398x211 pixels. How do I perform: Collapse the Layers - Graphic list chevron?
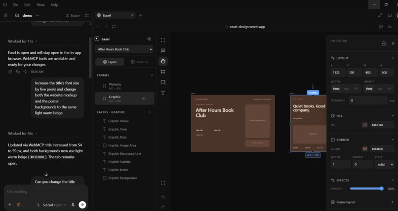coord(150,112)
